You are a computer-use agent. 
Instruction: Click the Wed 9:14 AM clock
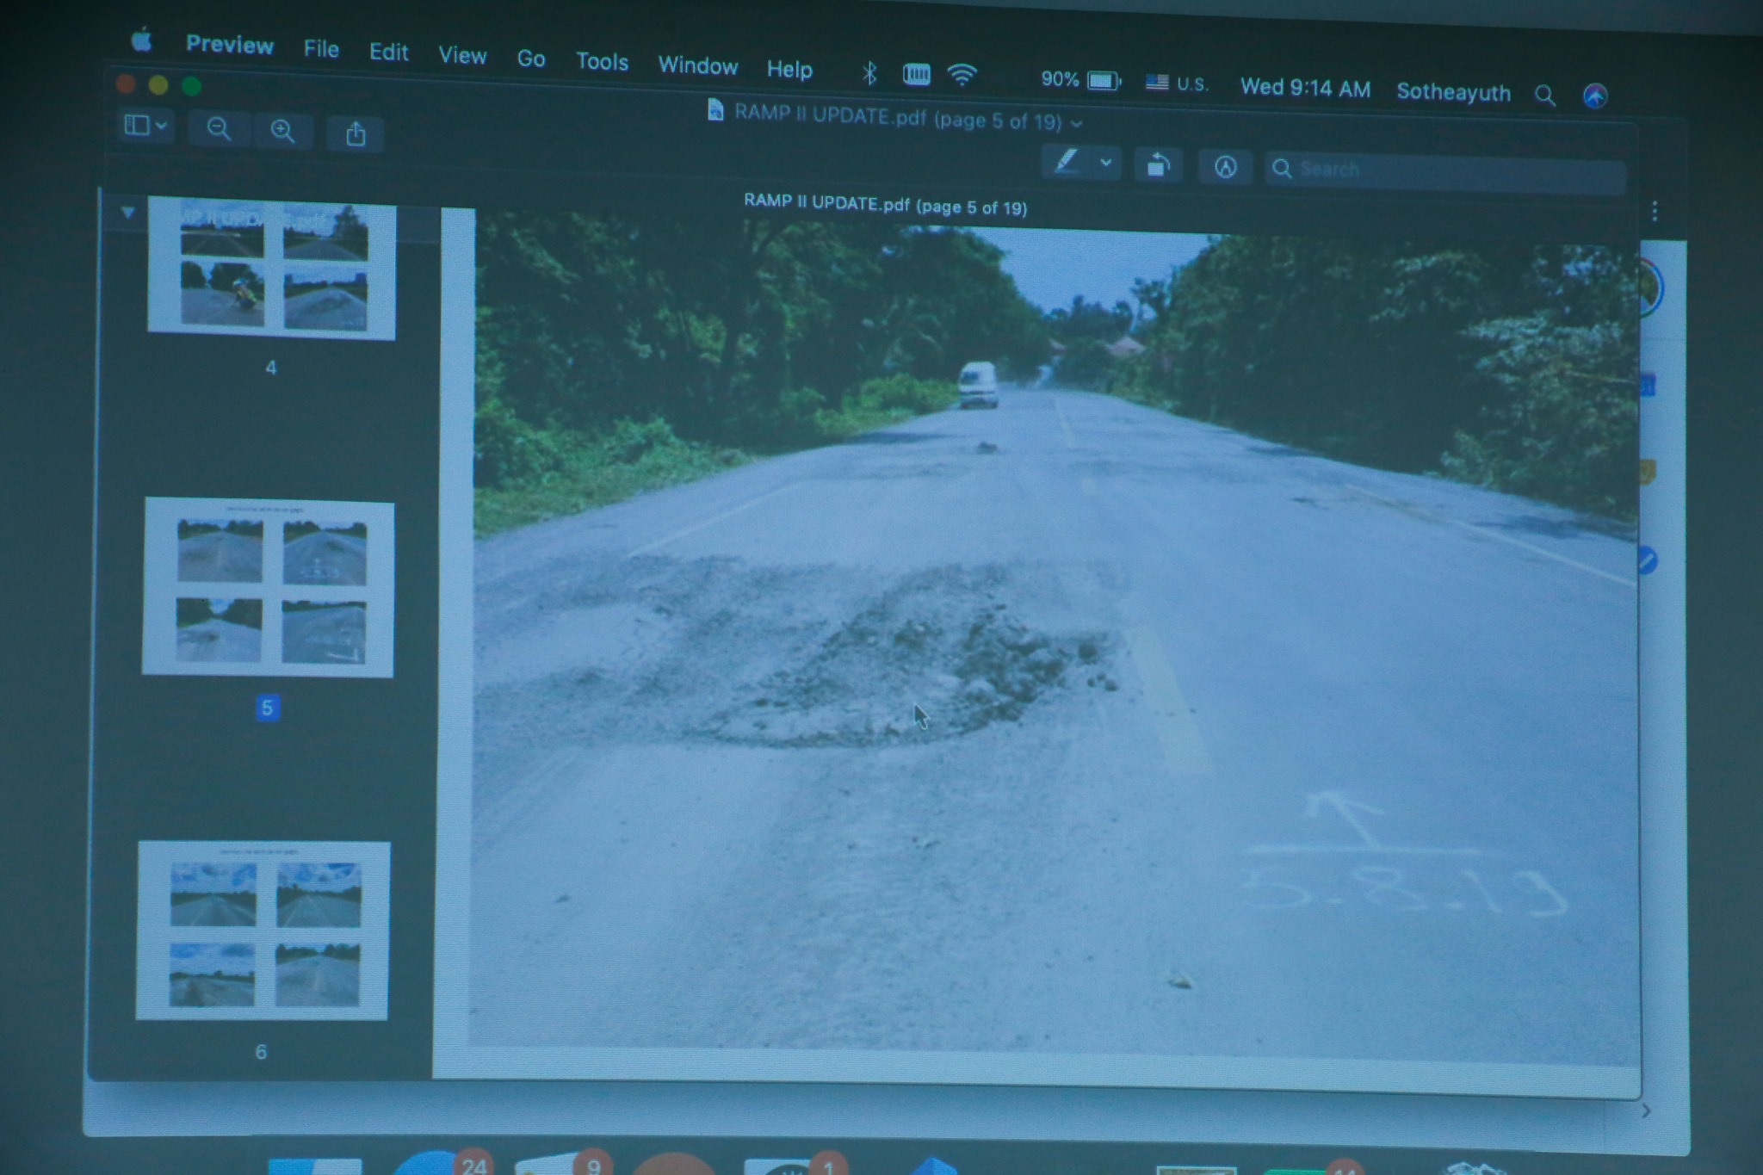(x=1305, y=88)
